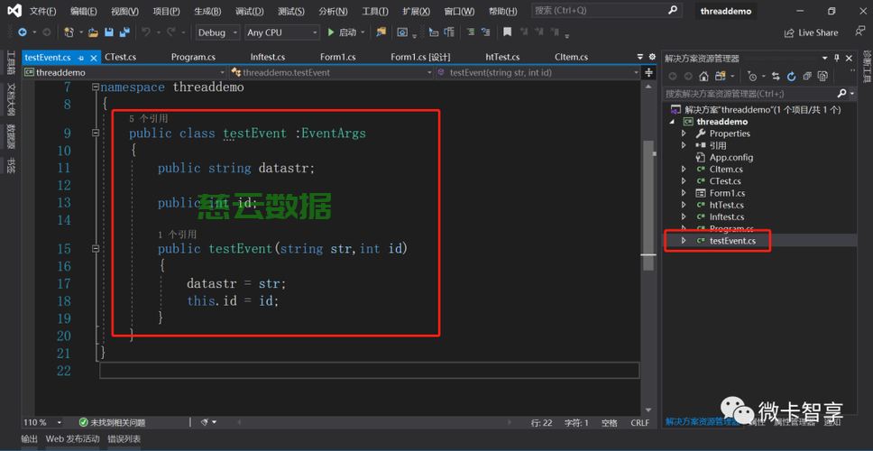
Task: Click Sync with Active Document icon
Action: click(777, 77)
